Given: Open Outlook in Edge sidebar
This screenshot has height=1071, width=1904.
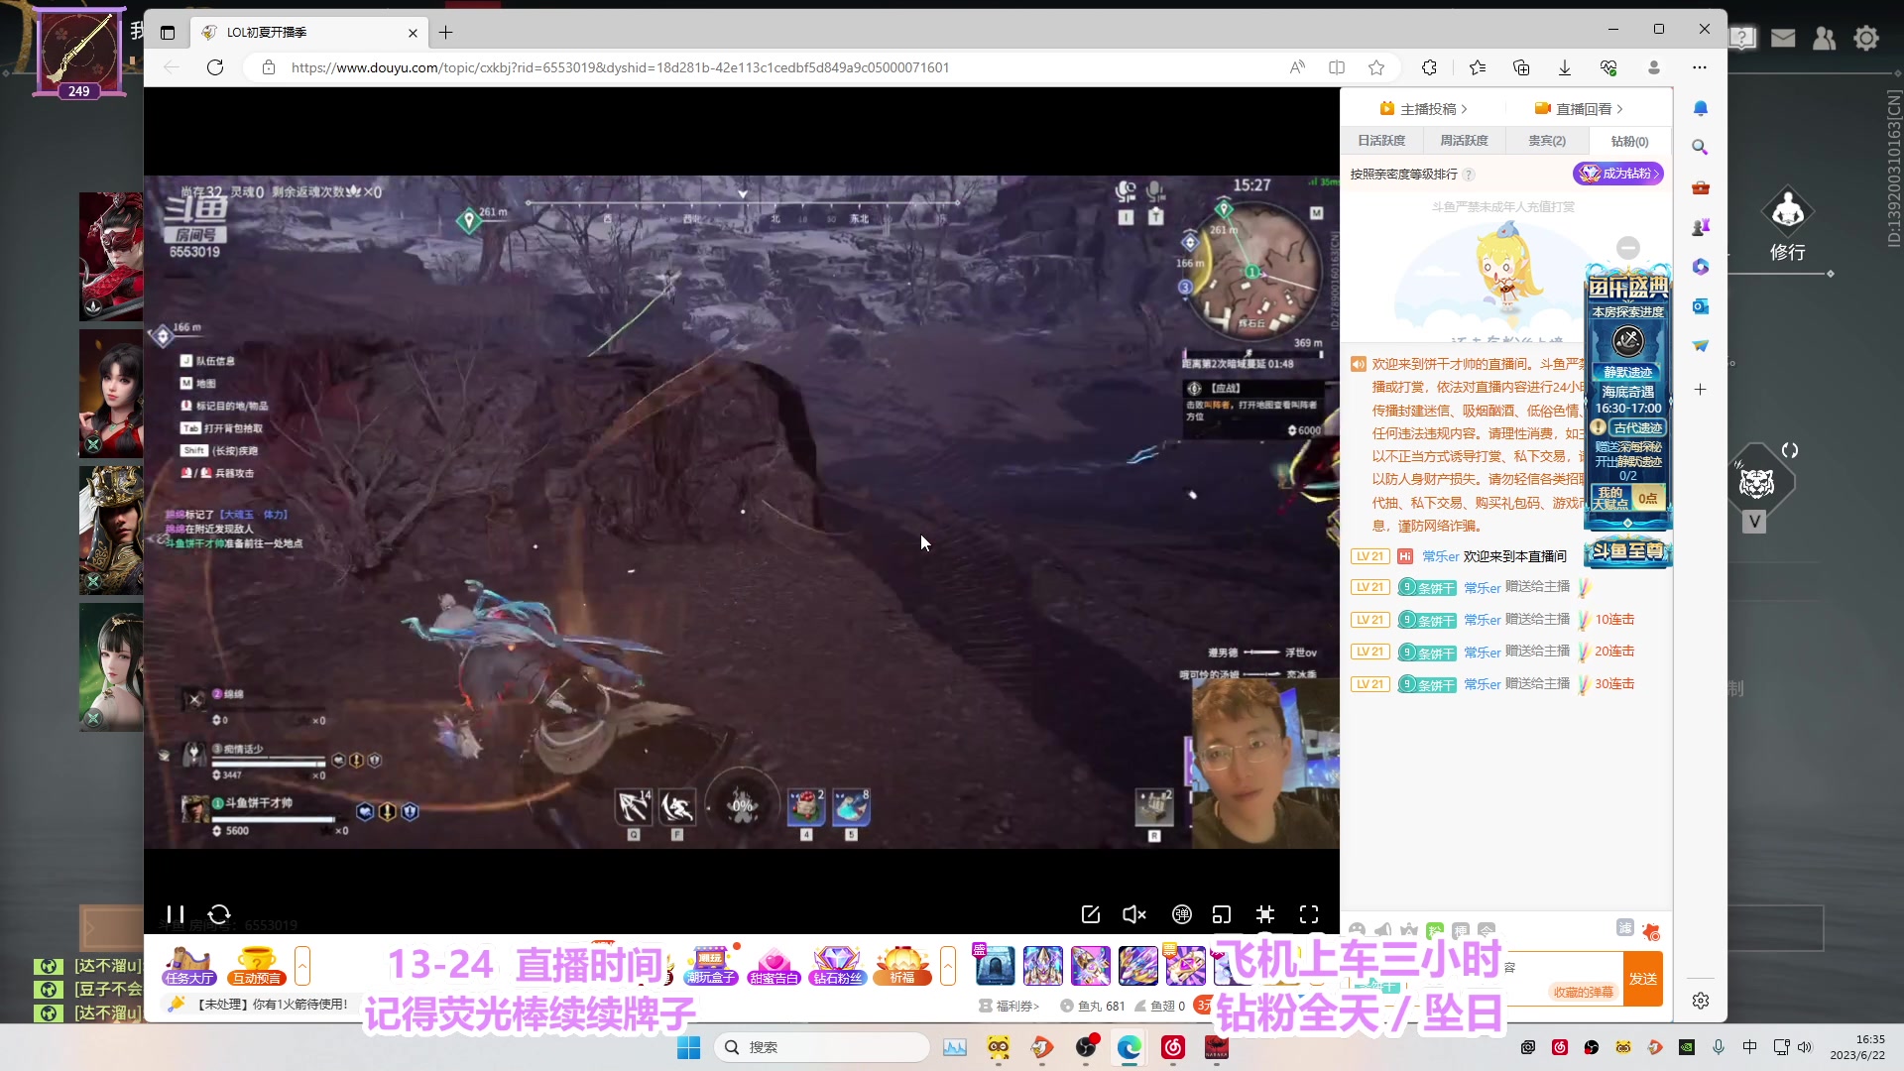Looking at the screenshot, I should click(x=1701, y=306).
